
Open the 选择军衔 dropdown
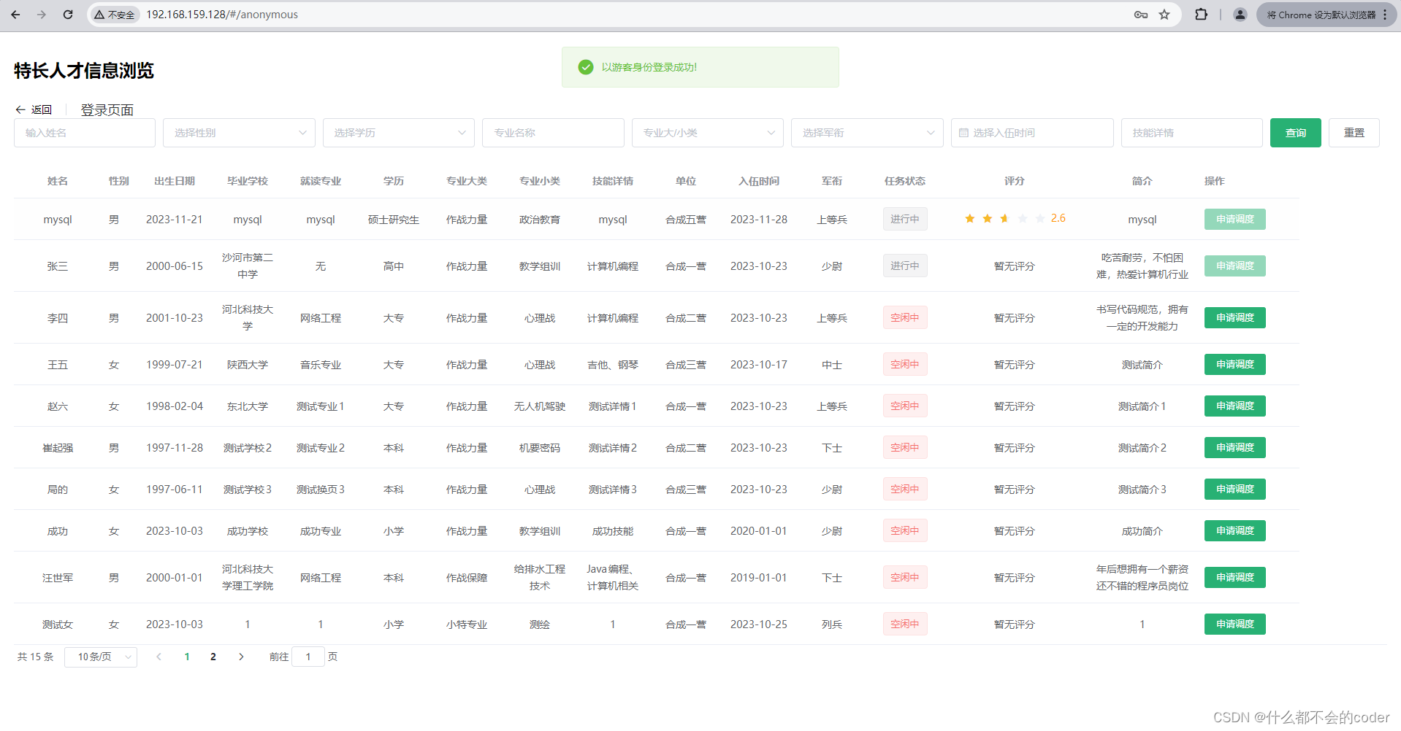pos(867,133)
